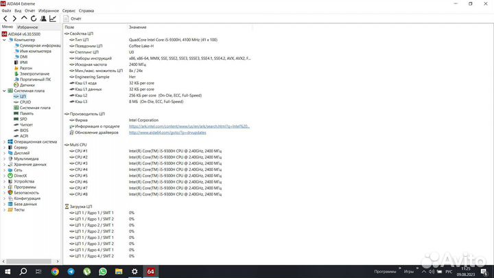Switch to the Избранное sidebar tab
Screen dimensions: 494x278
(x=27, y=27)
